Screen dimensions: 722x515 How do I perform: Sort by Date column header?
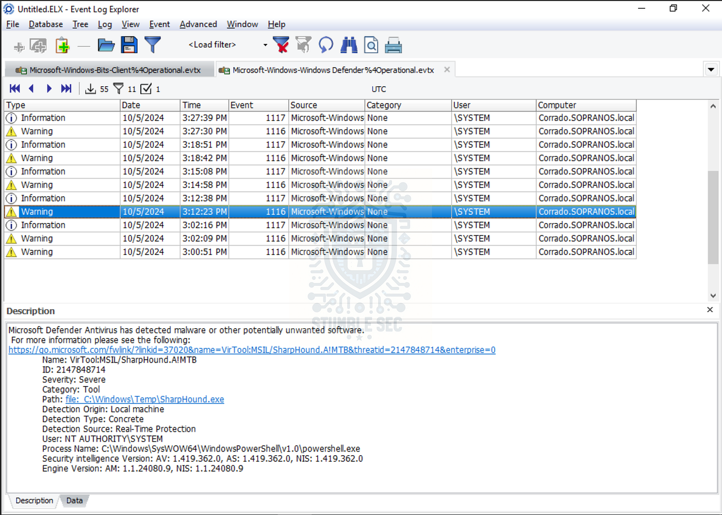point(150,105)
